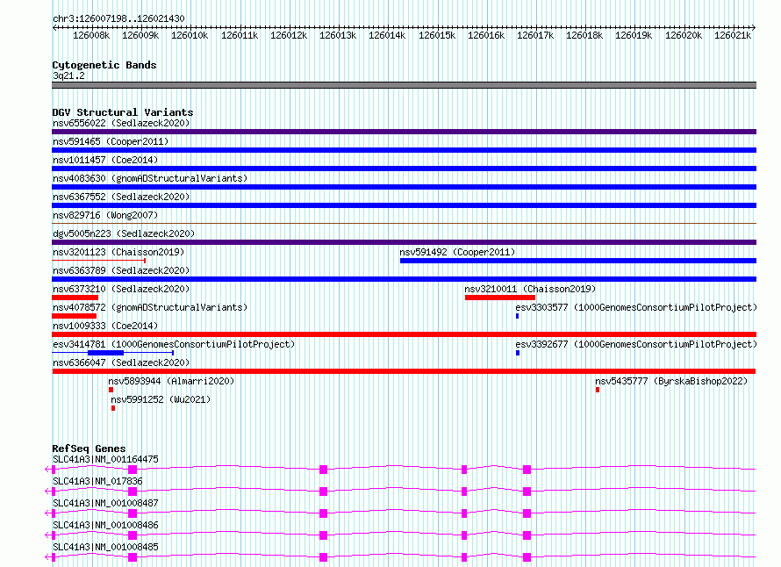Open the nsv829716 (Wong2007) variant label
Image resolution: width=781 pixels, height=567 pixels.
[105, 215]
